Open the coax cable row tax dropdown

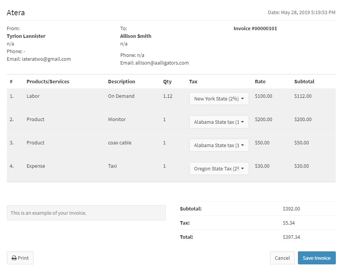(x=219, y=145)
